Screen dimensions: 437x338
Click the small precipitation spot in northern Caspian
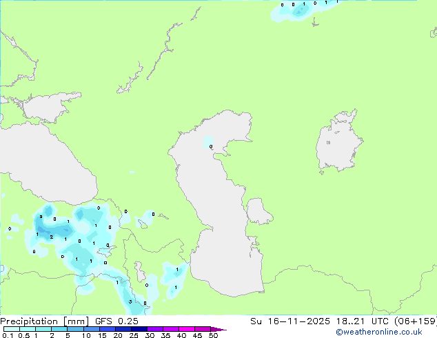pos(209,144)
